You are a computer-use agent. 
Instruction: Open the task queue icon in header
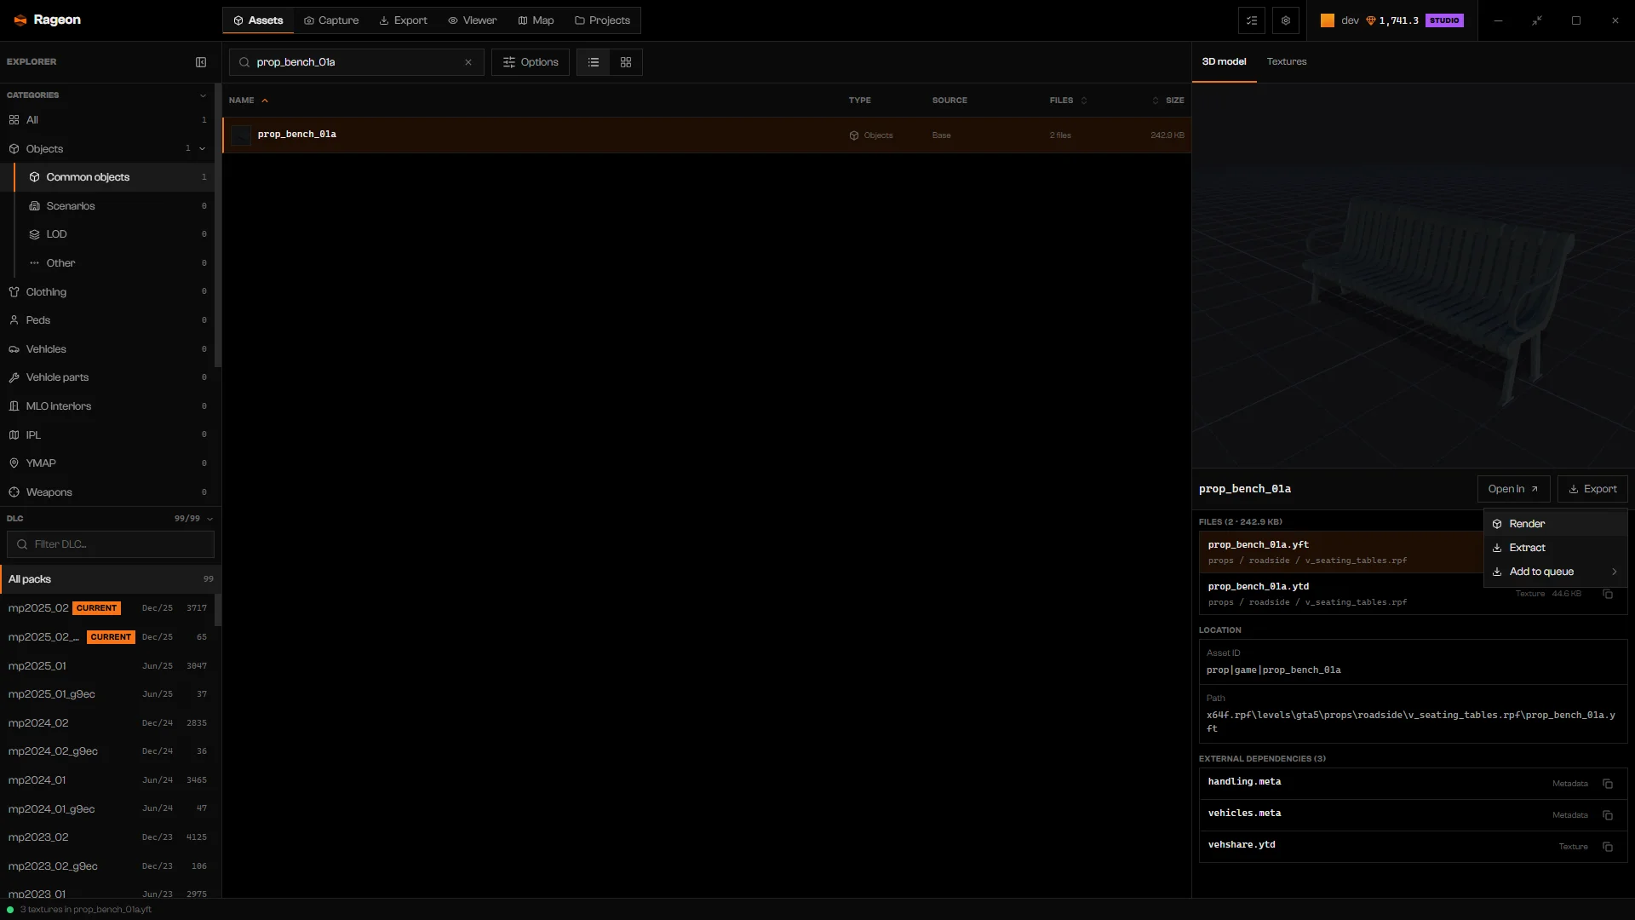point(1252,20)
